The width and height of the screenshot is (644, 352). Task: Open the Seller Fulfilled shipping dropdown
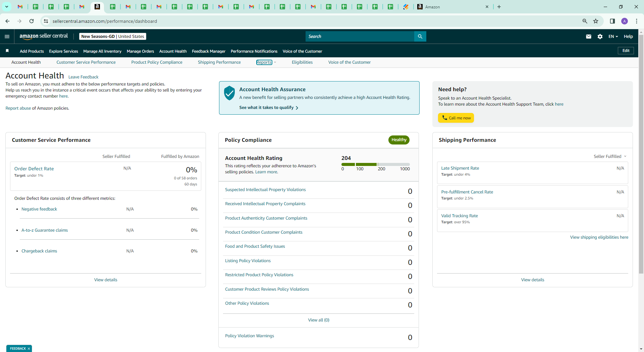click(x=610, y=157)
